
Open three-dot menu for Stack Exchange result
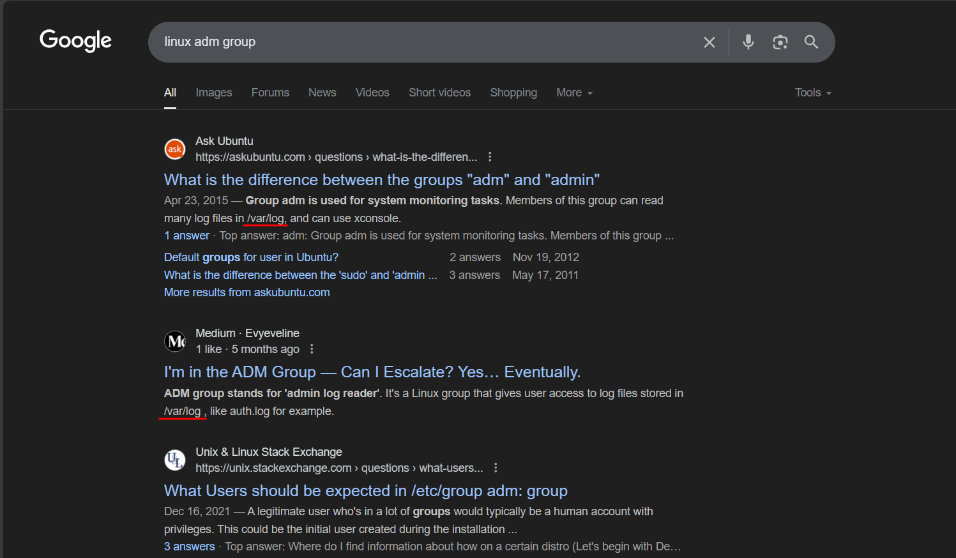pos(496,468)
